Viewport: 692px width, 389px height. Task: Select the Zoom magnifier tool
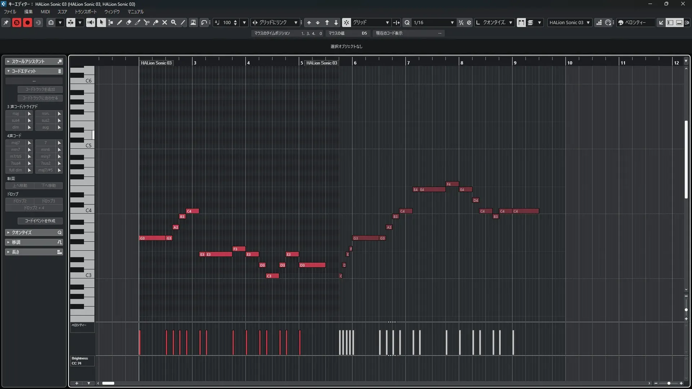point(174,22)
